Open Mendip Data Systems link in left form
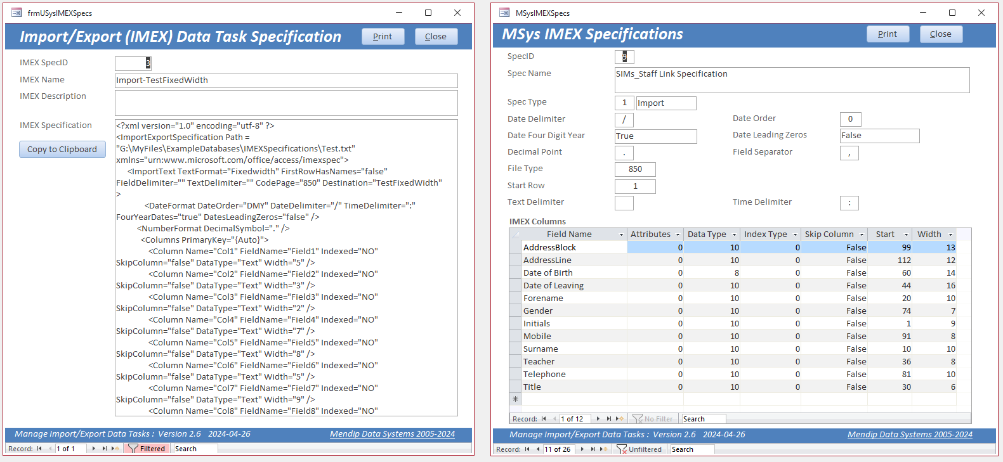The width and height of the screenshot is (1003, 462). coord(392,434)
